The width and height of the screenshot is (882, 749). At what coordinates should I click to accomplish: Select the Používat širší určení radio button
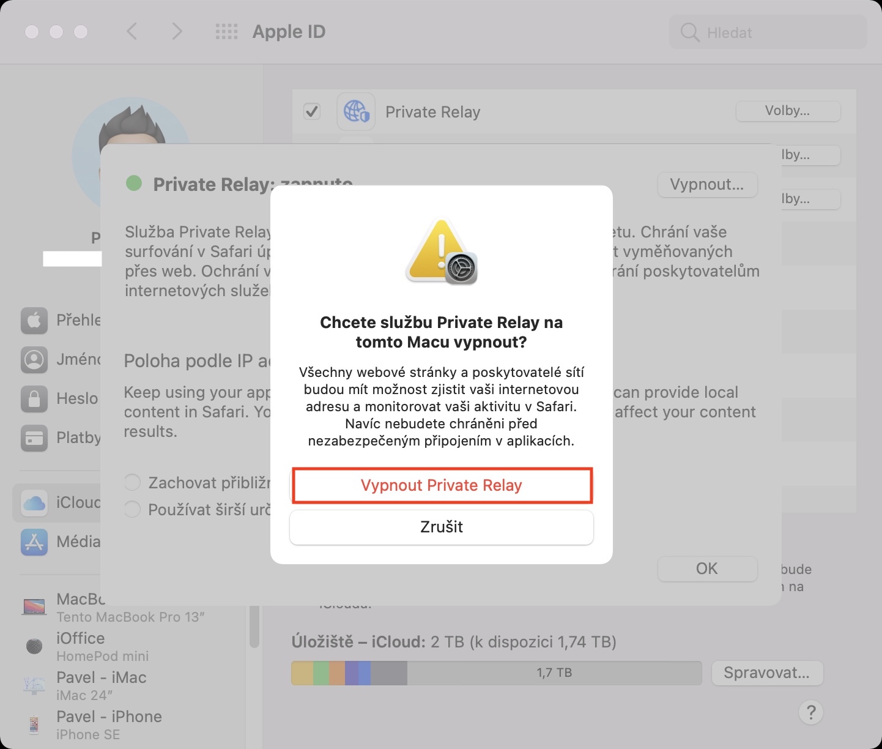[132, 509]
